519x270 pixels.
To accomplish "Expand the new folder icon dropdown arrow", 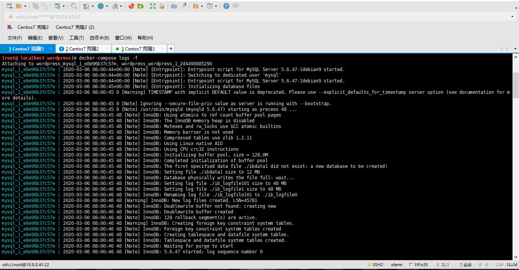I will [x=202, y=6].
